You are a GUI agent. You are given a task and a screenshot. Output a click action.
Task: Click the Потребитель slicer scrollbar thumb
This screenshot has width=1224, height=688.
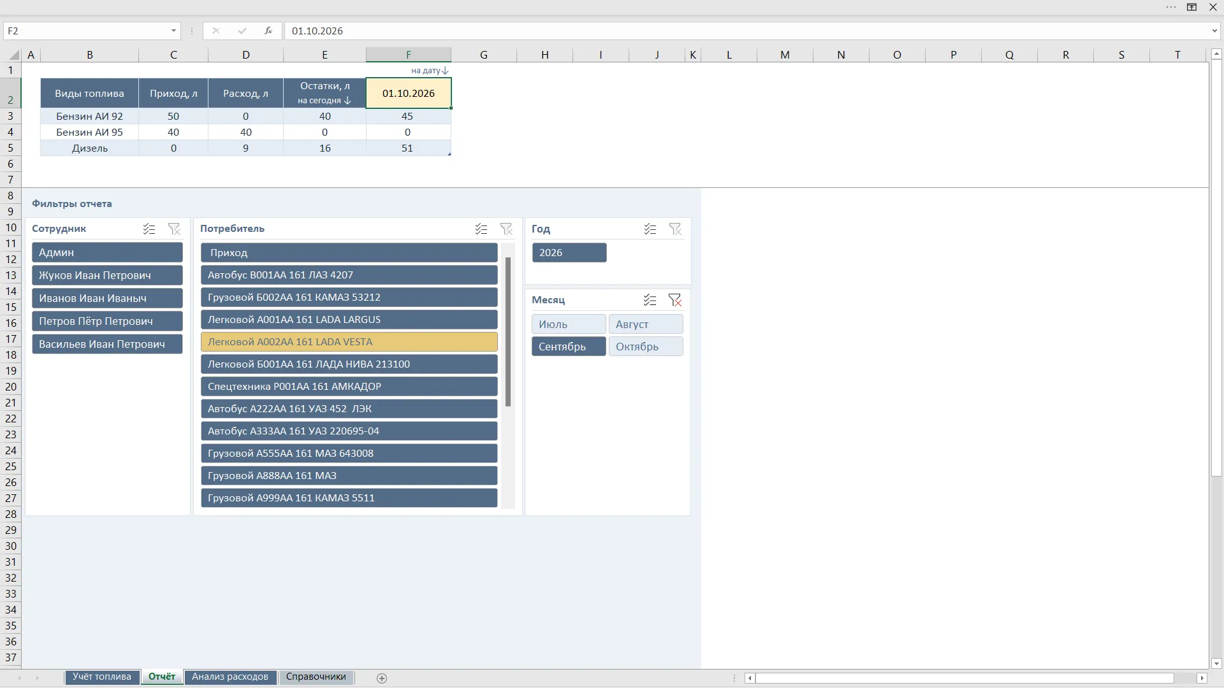(508, 332)
